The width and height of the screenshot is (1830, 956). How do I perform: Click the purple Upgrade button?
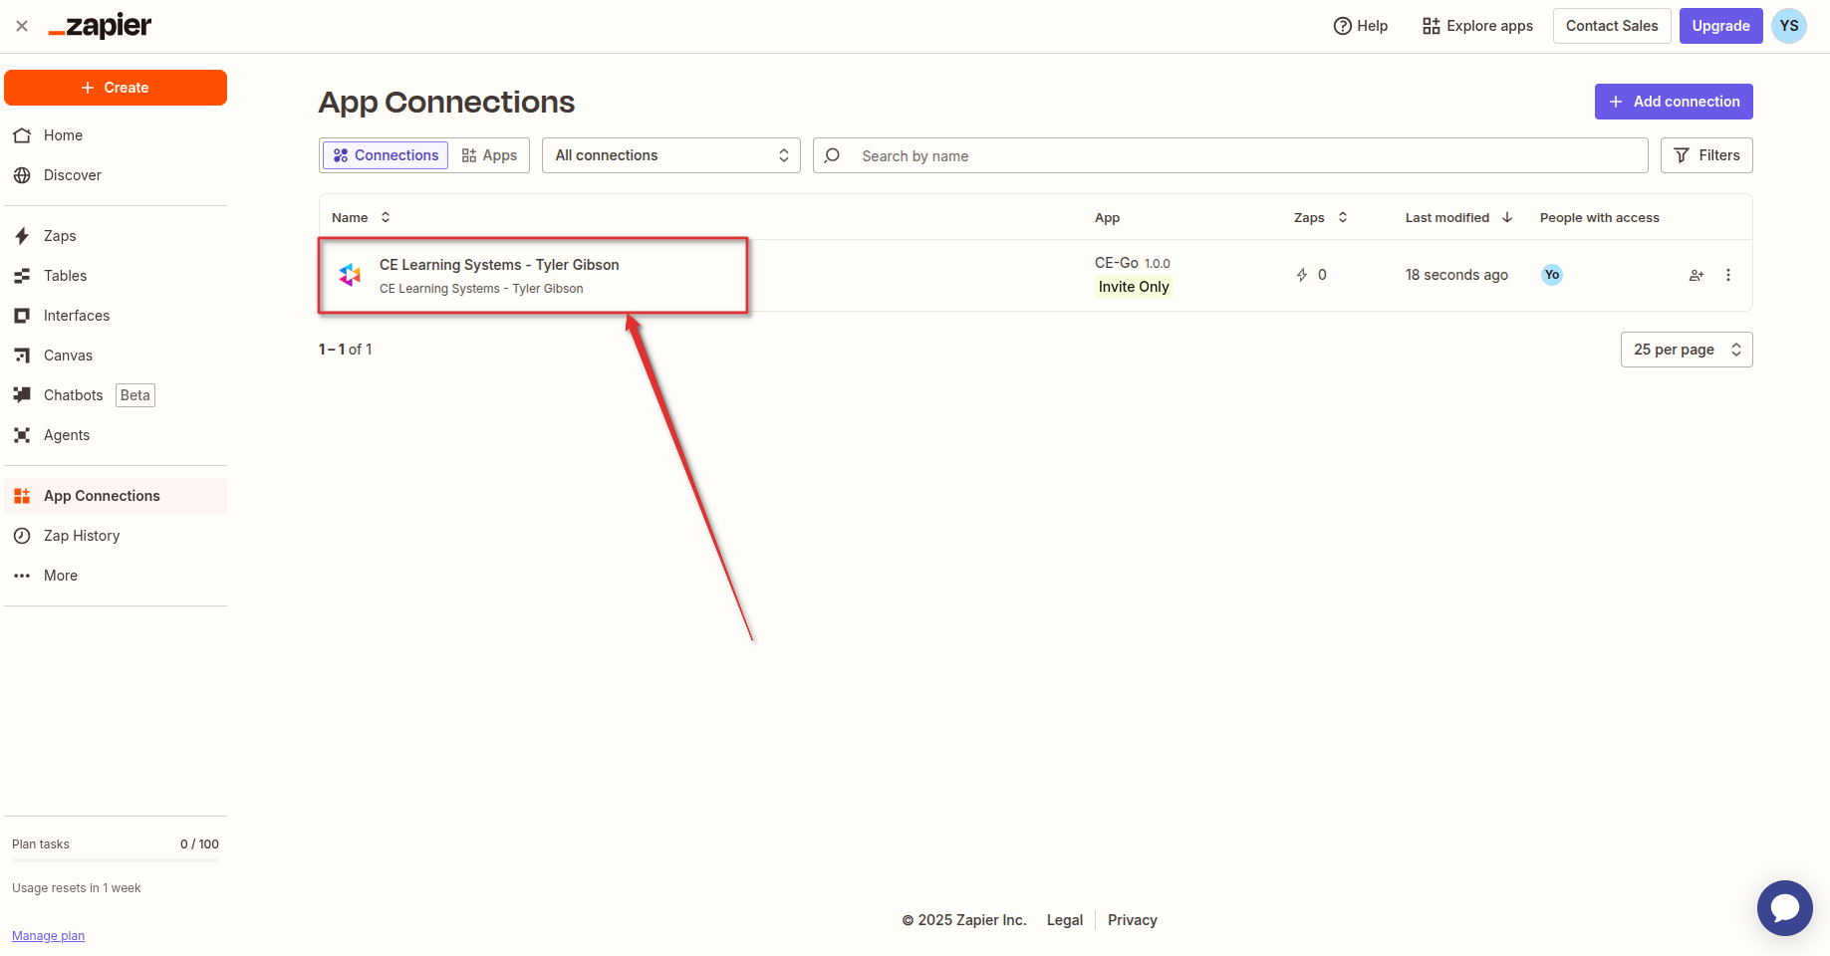1720,26
